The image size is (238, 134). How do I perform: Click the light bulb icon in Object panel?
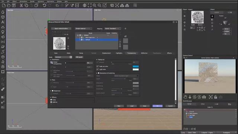(212, 16)
